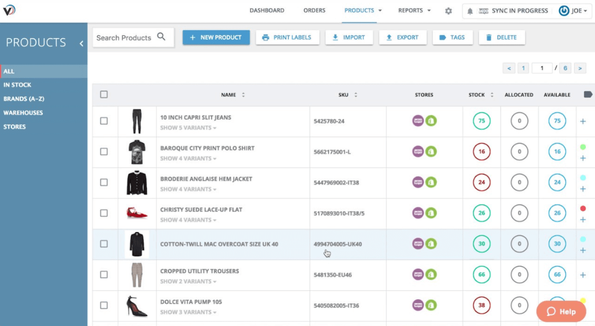This screenshot has height=326, width=595.
Task: Click the search magnifier icon
Action: pyautogui.click(x=161, y=37)
